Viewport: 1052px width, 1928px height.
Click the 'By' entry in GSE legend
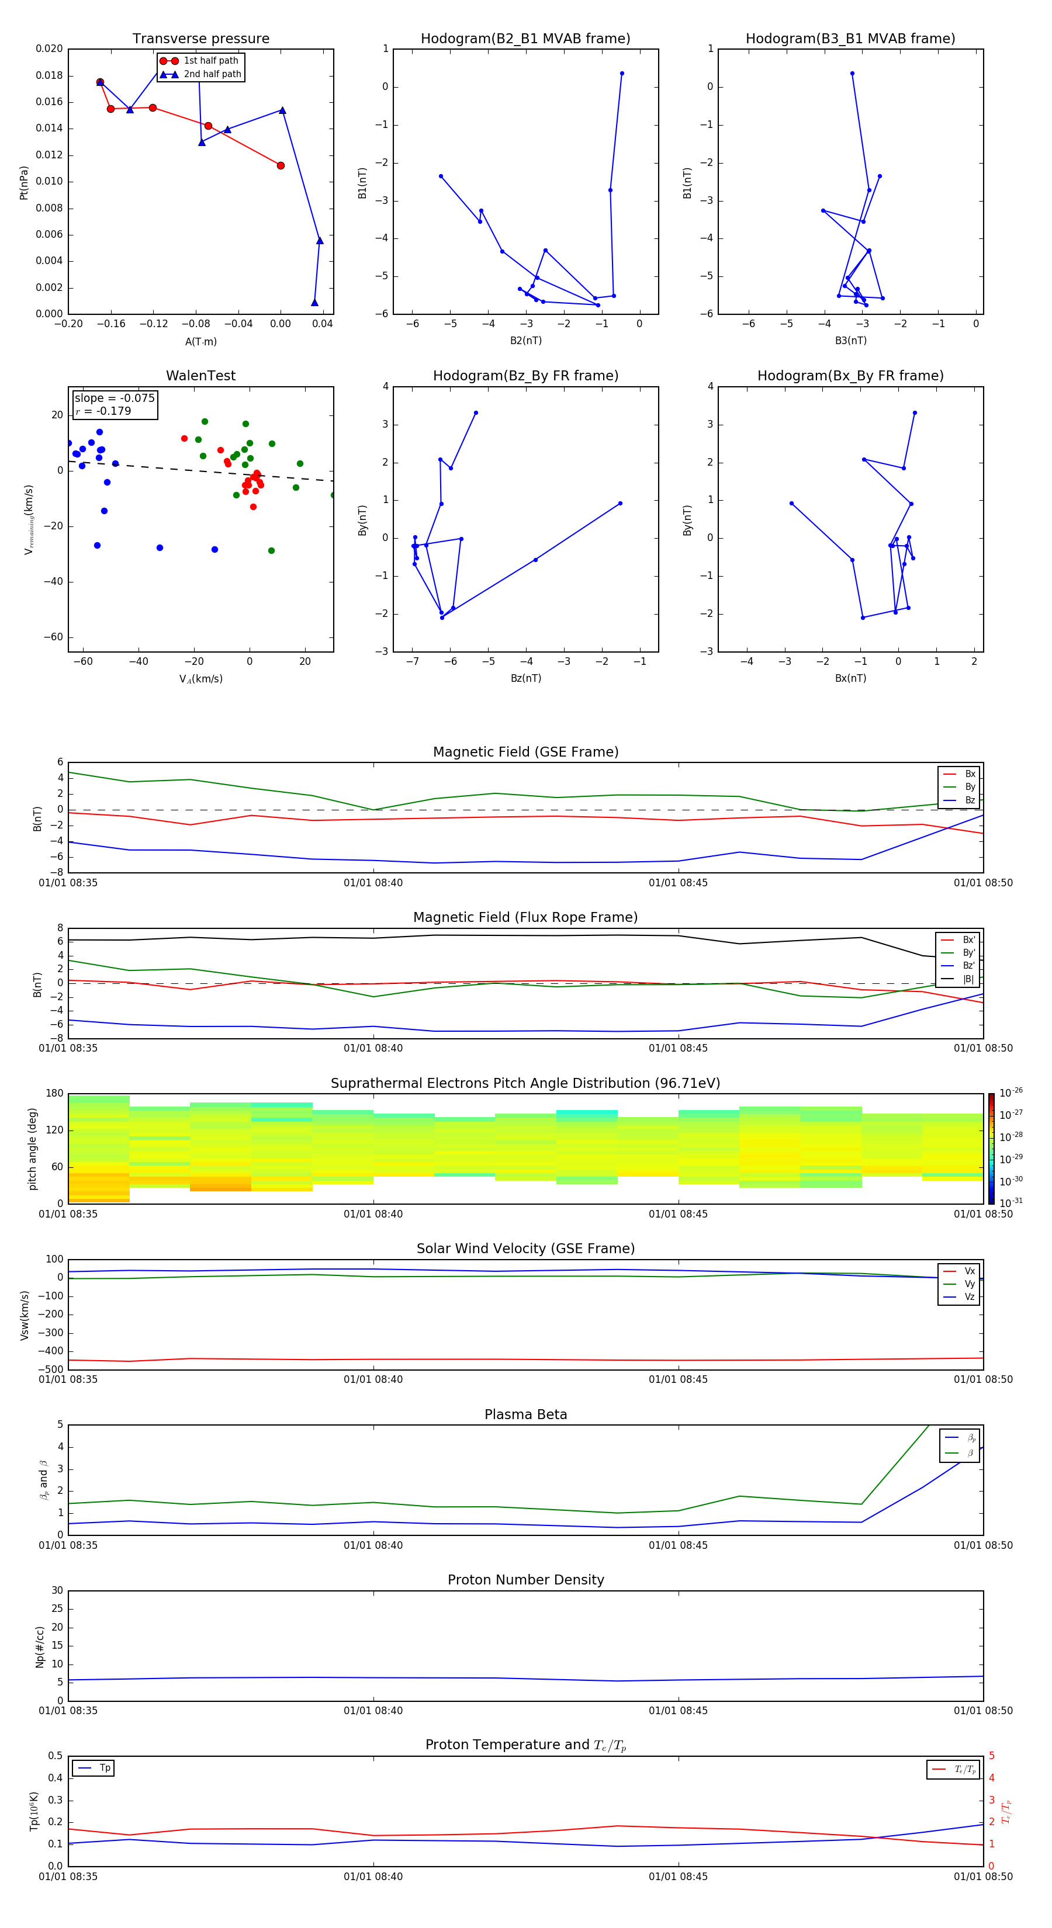pyautogui.click(x=959, y=788)
